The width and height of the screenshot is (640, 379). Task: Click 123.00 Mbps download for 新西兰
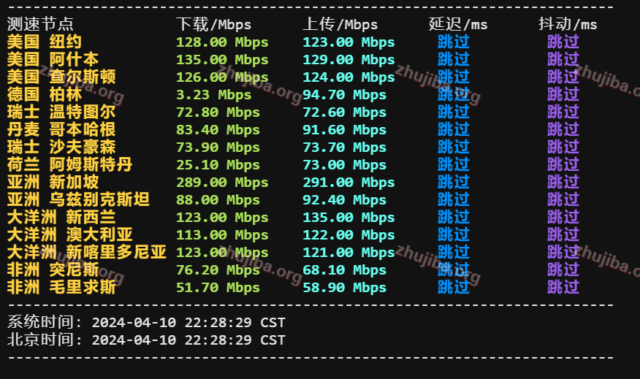coord(222,218)
